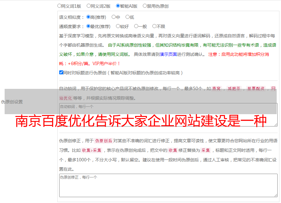
Task: Choose 最优(推荐) for 通顺度要求
Action: tap(88, 26)
